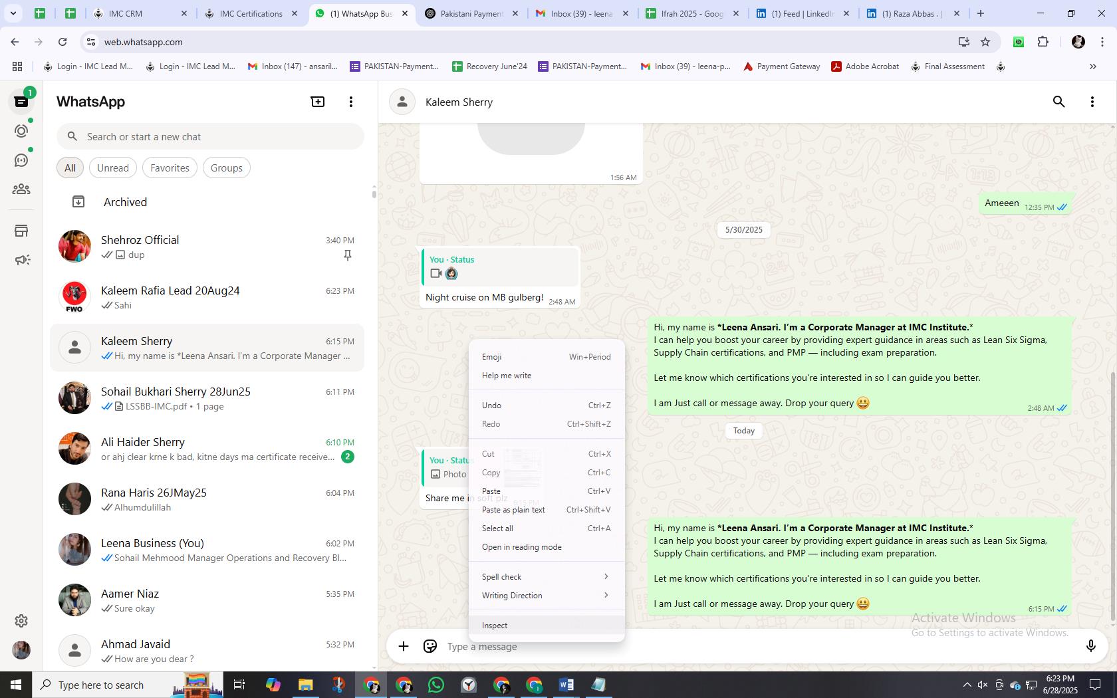
Task: Open Aamer Niaz chat
Action: coord(207,601)
